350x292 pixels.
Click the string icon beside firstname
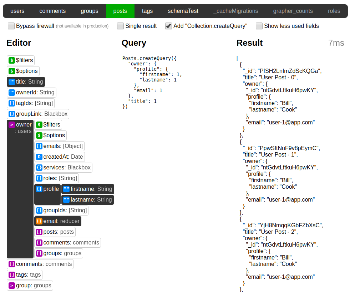click(66, 189)
